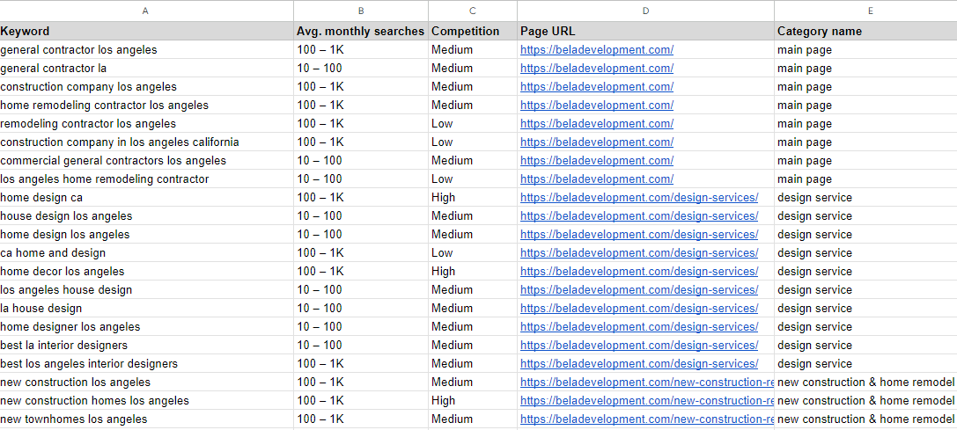Open link in new townhomes los angeles row
957x430 pixels.
[x=647, y=419]
